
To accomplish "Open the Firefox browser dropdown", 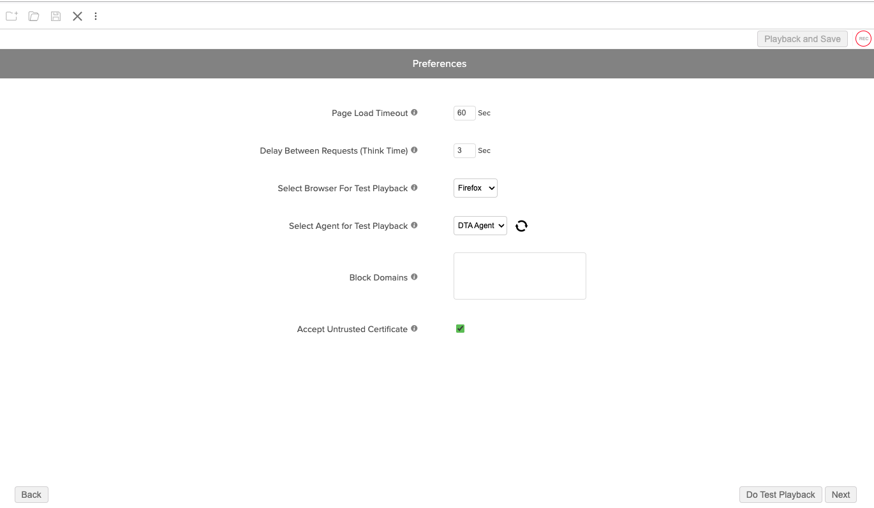I will pos(475,188).
